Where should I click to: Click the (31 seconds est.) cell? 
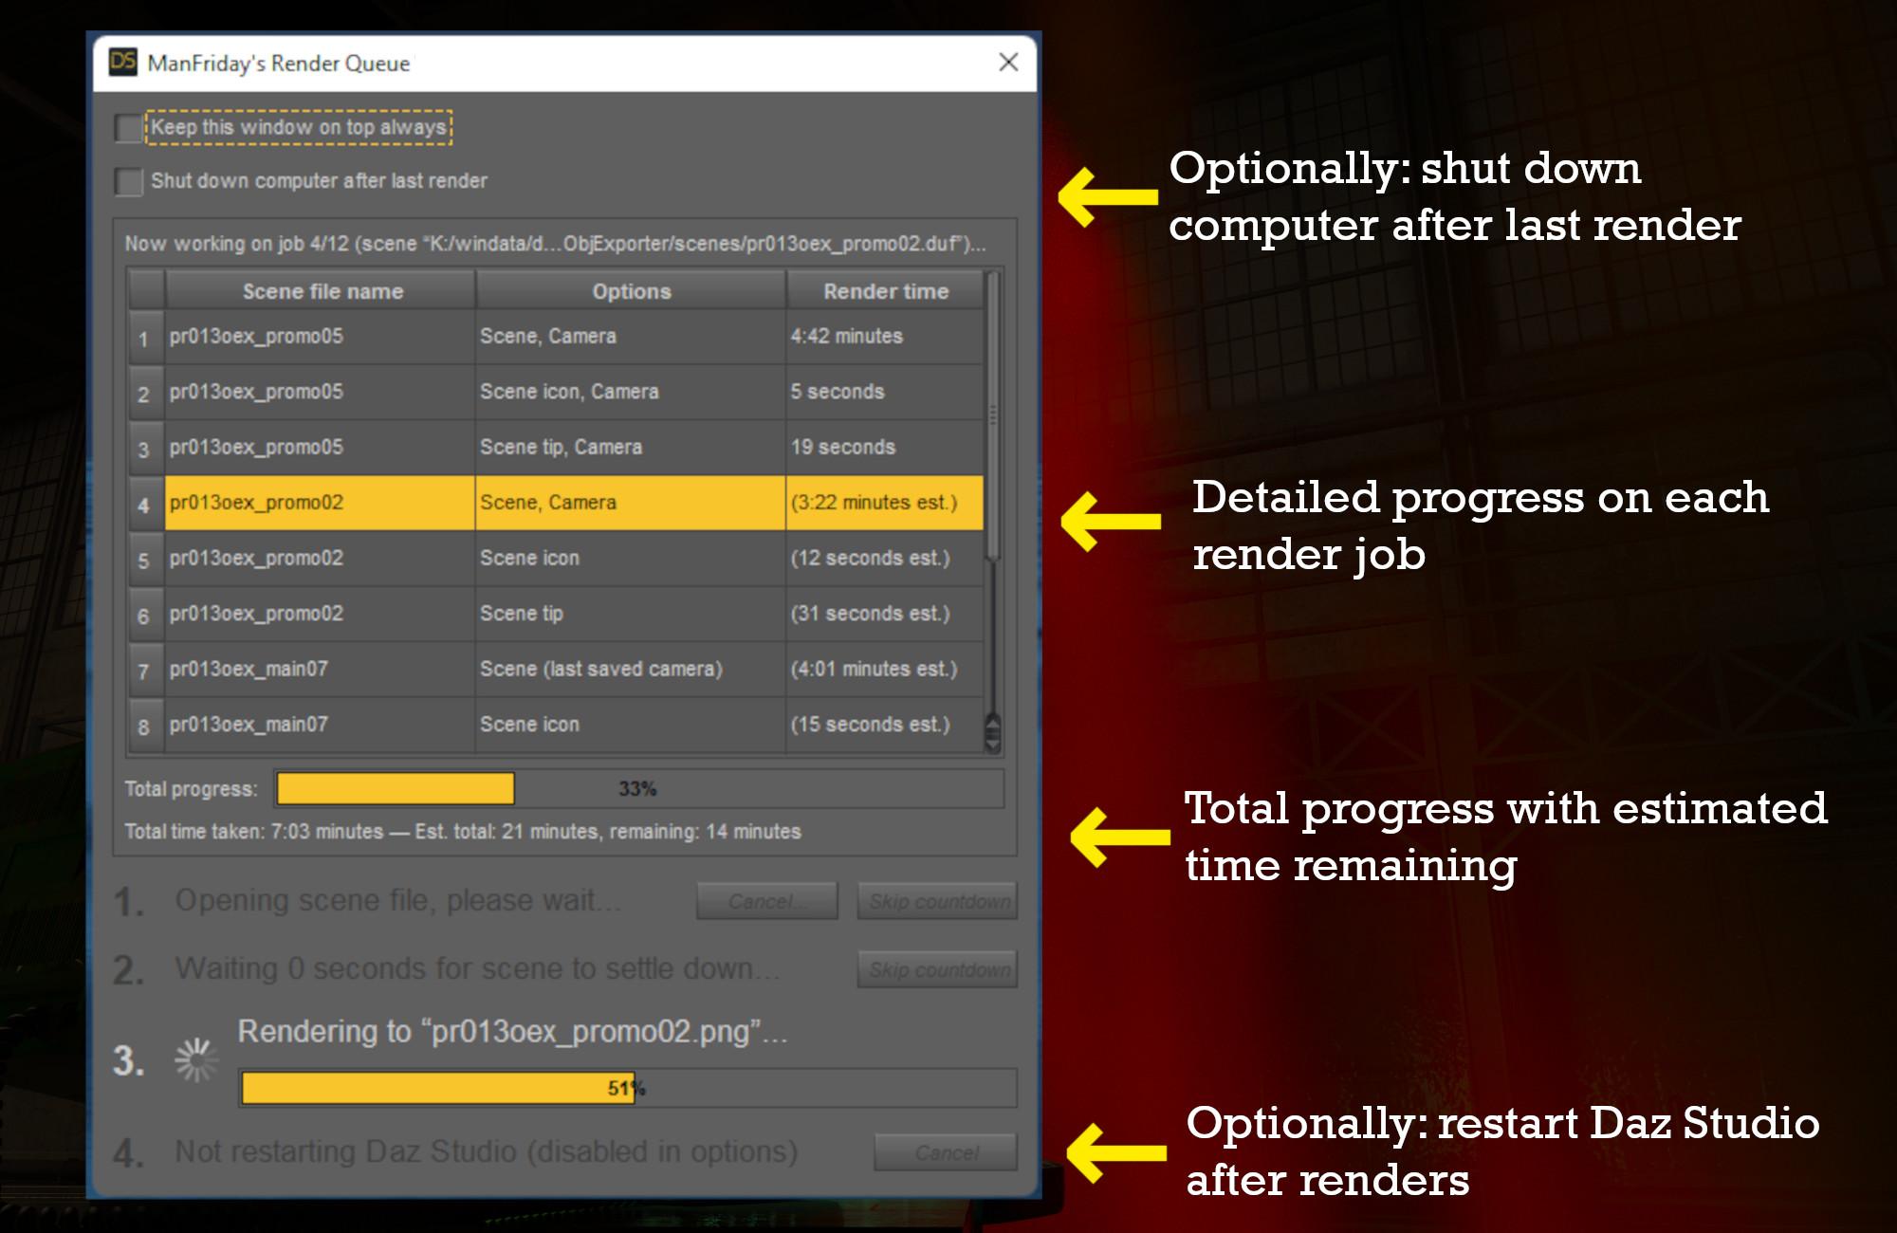[x=885, y=614]
